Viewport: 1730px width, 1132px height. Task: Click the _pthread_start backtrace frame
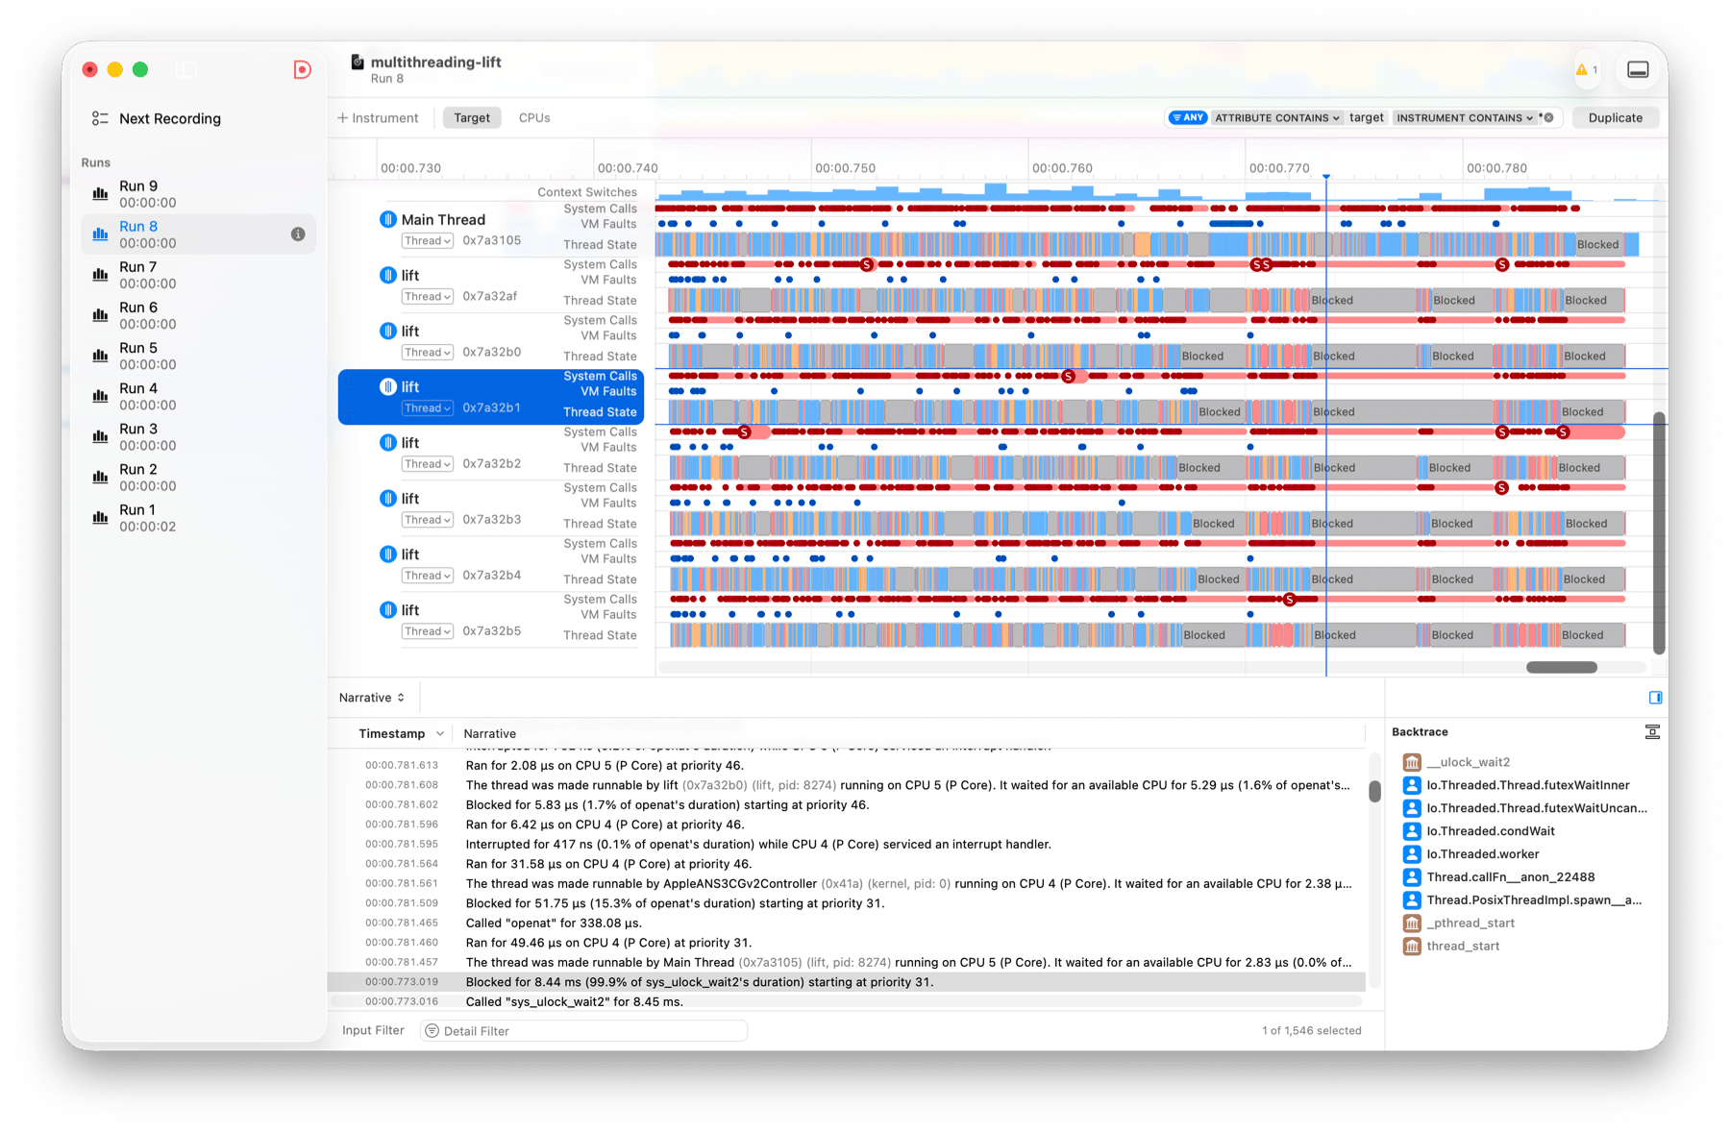pyautogui.click(x=1470, y=923)
